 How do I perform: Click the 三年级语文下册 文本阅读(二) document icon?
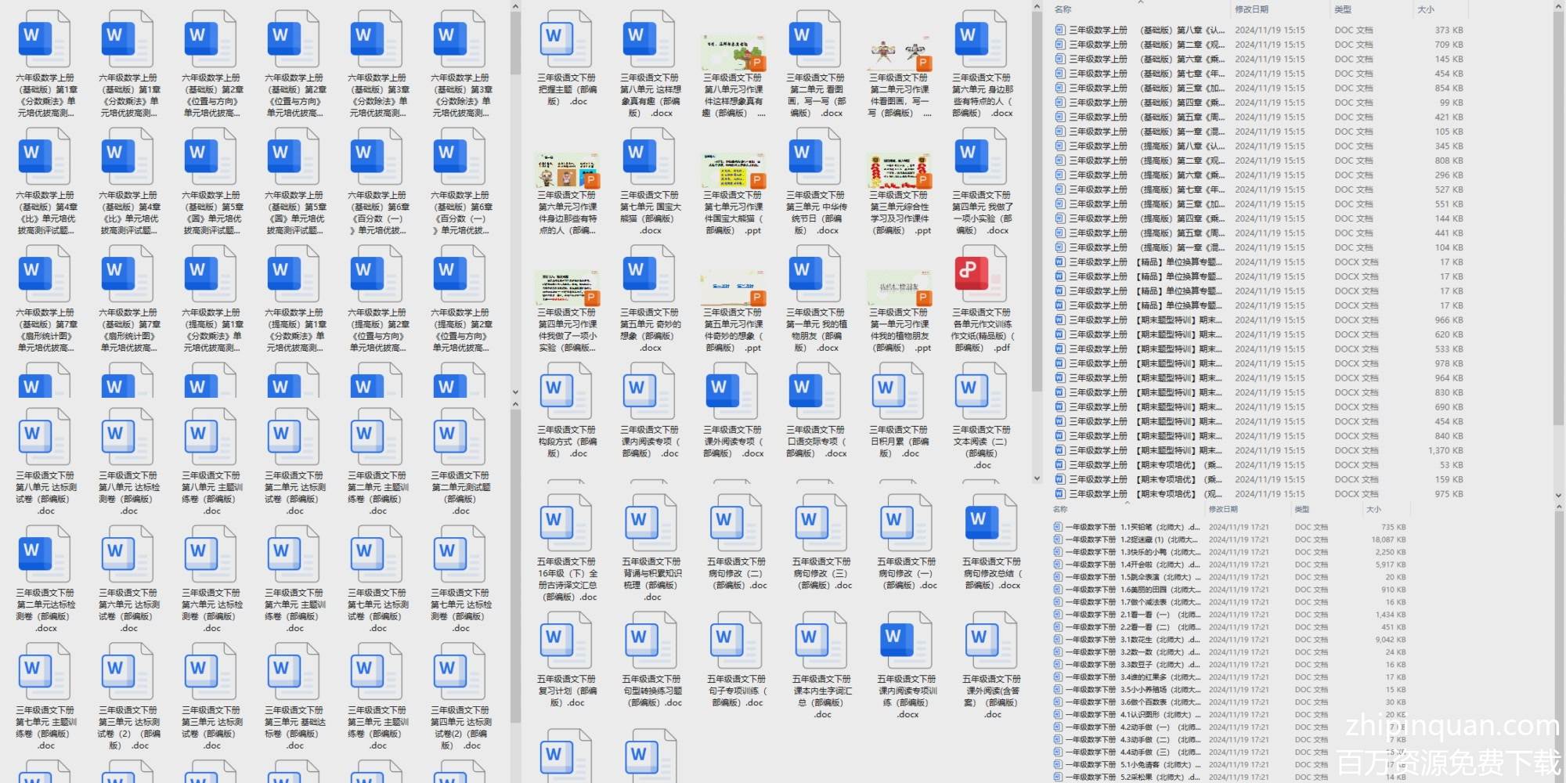click(x=981, y=391)
